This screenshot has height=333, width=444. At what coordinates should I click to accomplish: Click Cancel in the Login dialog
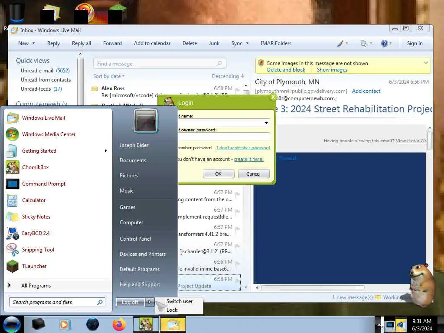point(253,174)
